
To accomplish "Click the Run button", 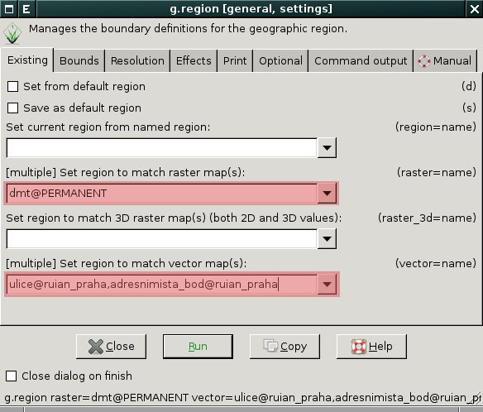I will click(x=198, y=347).
